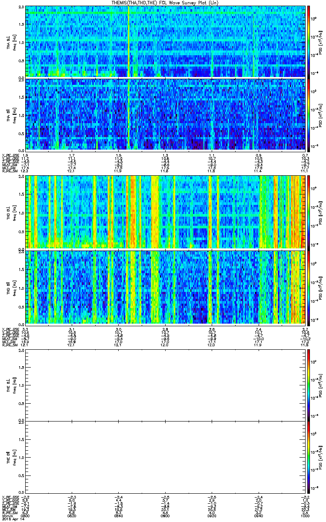Click the THA B⊥ PSD color bar

309,41
